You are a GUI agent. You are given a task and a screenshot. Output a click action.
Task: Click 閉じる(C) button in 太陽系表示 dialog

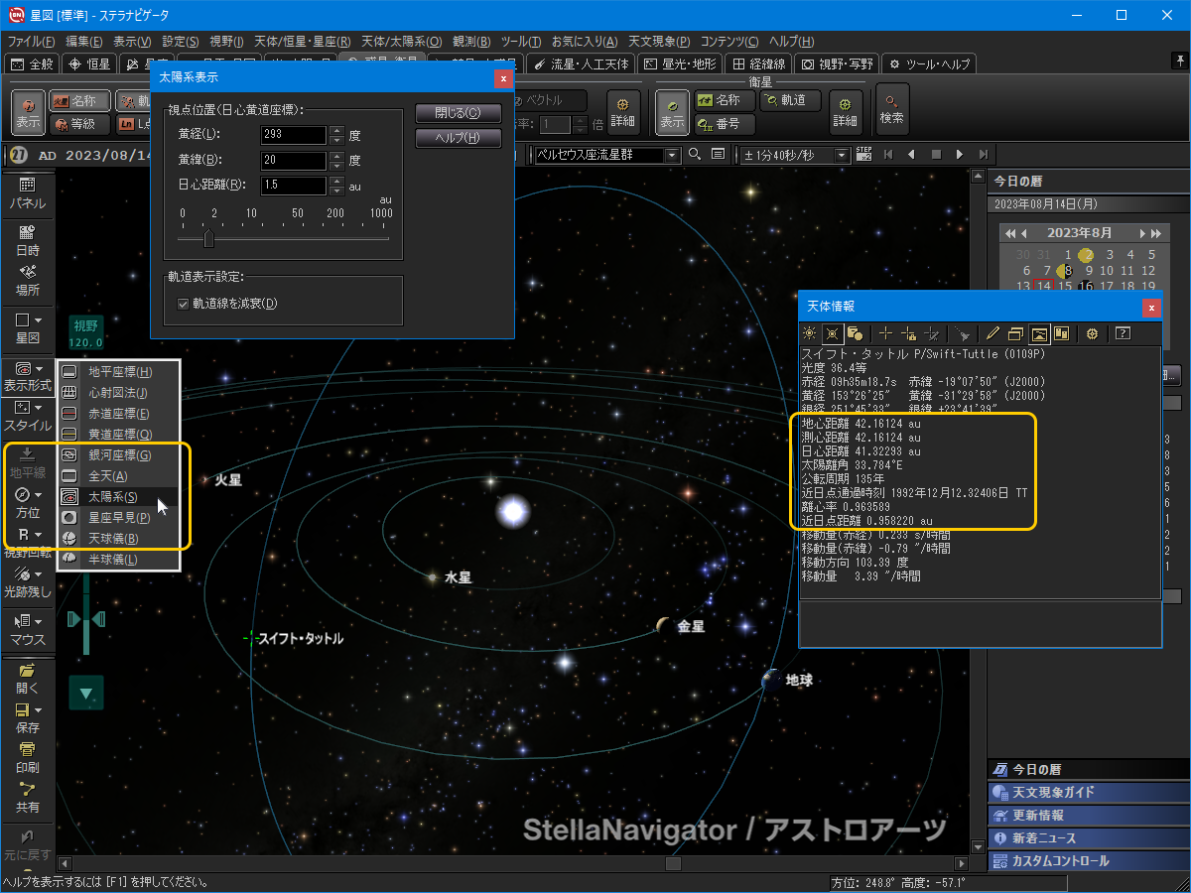pyautogui.click(x=458, y=113)
